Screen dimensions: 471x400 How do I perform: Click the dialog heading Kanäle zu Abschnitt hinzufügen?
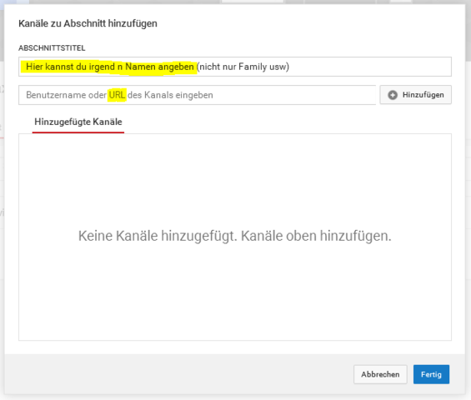(88, 23)
